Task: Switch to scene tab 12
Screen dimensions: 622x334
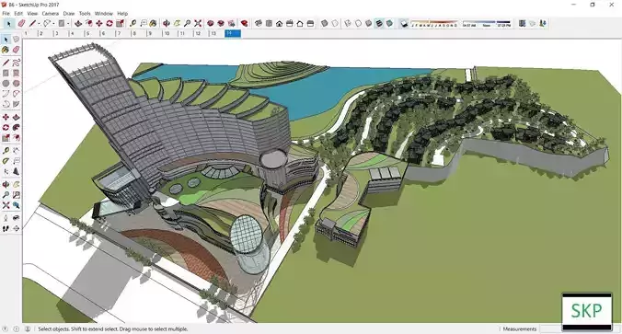Action: [x=201, y=33]
